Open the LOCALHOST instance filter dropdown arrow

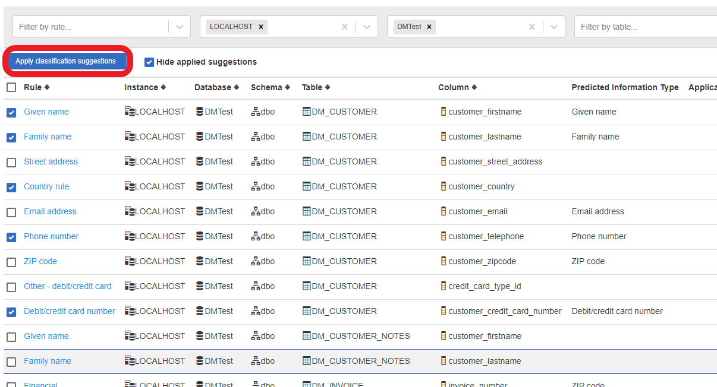pos(367,27)
